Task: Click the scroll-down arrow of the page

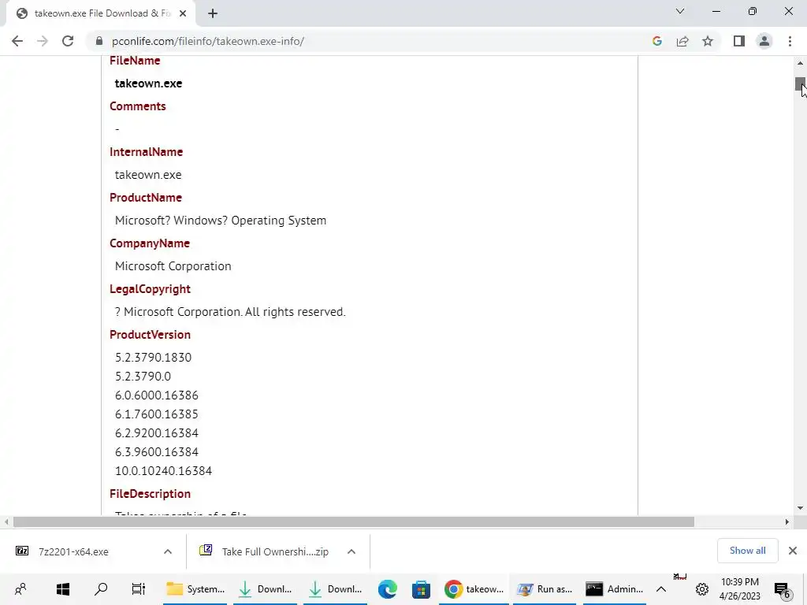Action: coord(800,508)
